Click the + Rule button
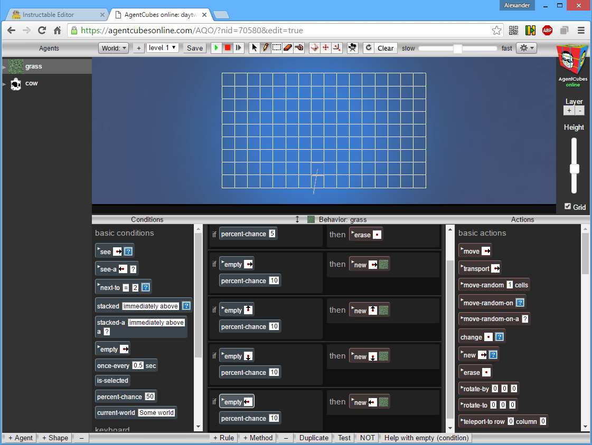Viewport: 592px width, 445px height. [x=223, y=438]
